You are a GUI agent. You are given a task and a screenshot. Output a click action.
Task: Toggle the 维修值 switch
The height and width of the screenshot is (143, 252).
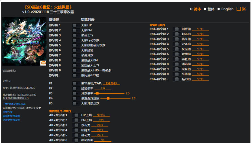pos(176,74)
